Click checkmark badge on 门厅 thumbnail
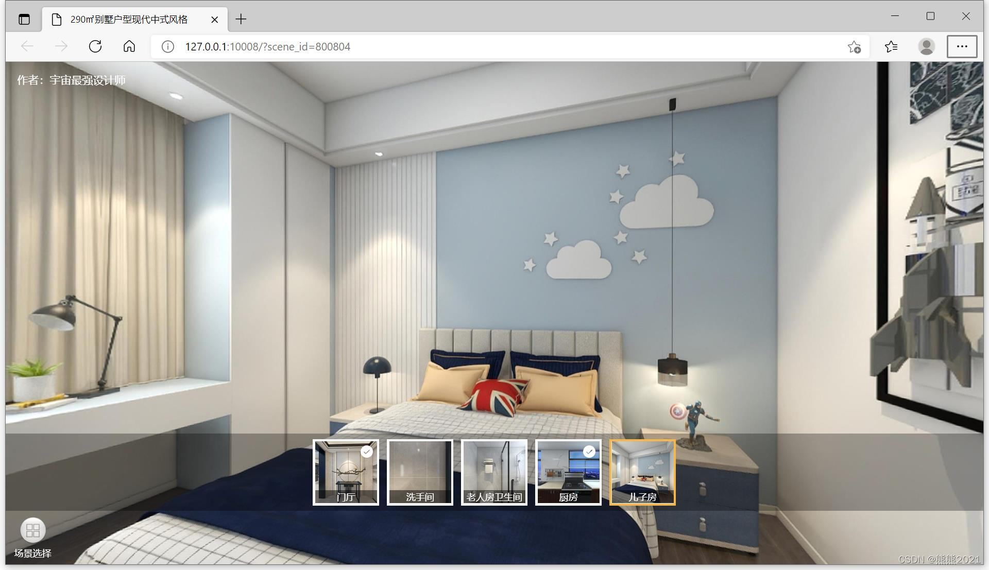This screenshot has width=989, height=570. click(367, 452)
